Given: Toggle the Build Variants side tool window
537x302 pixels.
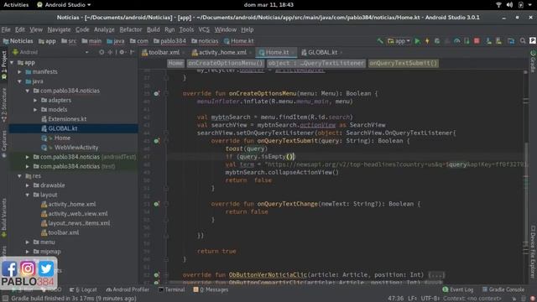Looking at the screenshot, I should pos(4,218).
